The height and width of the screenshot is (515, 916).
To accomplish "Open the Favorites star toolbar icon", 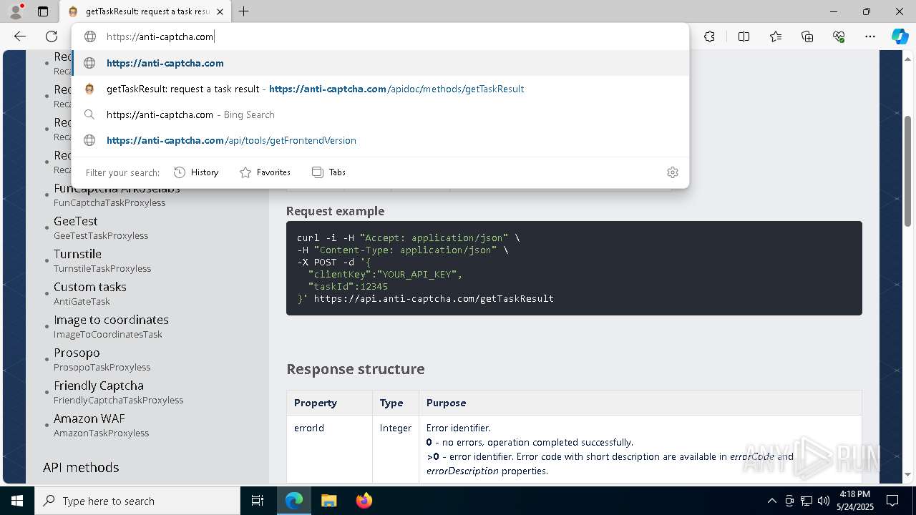I will click(776, 36).
